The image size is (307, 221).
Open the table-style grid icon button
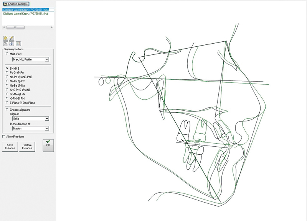pos(18,44)
